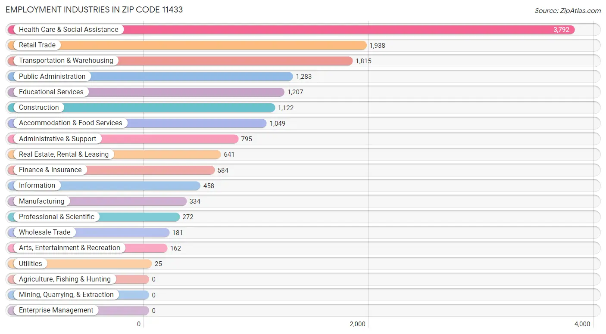
Task: Click the Transportation & Warehousing label
Action: tap(66, 61)
